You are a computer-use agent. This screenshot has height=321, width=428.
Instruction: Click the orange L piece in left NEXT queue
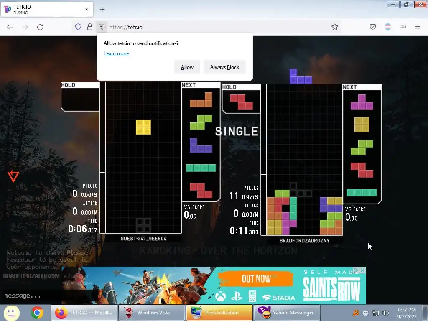[201, 99]
